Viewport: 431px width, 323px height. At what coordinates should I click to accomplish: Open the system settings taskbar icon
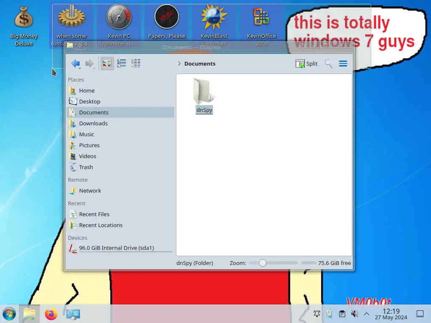[73, 314]
